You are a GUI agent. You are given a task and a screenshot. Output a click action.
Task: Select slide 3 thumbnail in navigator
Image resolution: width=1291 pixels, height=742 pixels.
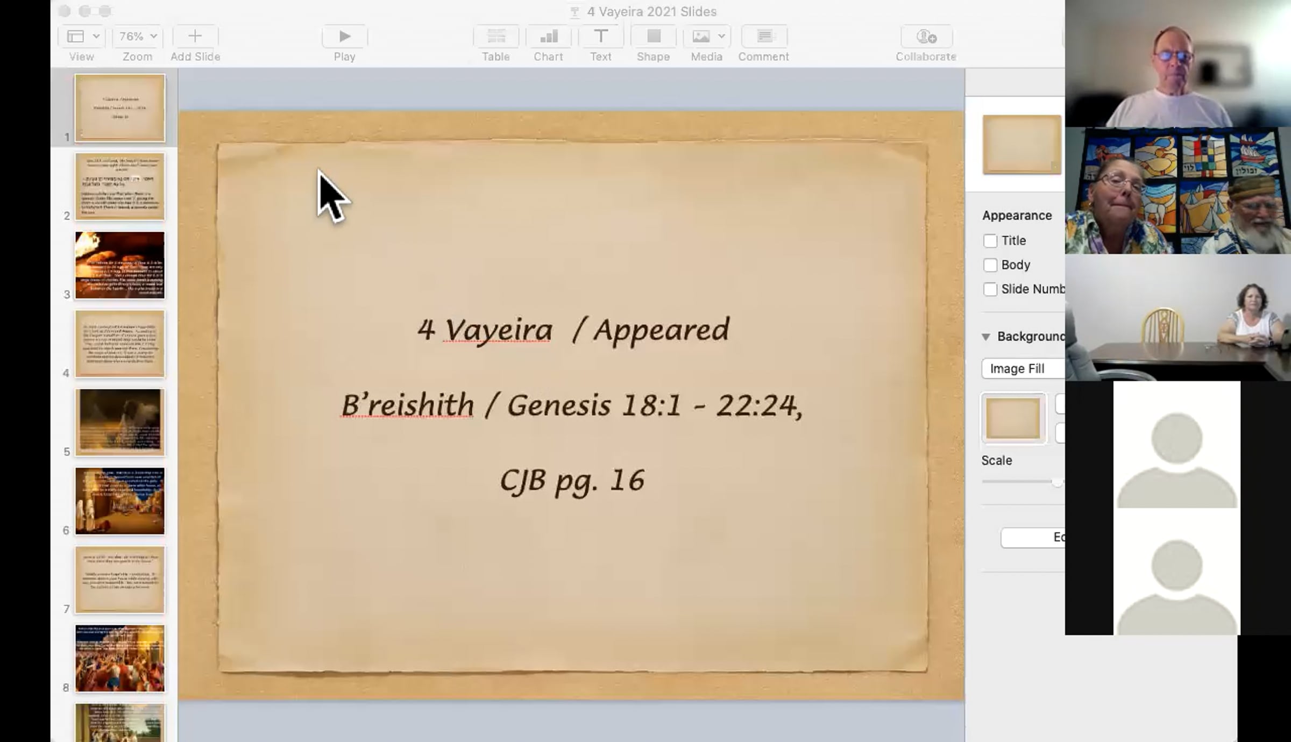[119, 265]
